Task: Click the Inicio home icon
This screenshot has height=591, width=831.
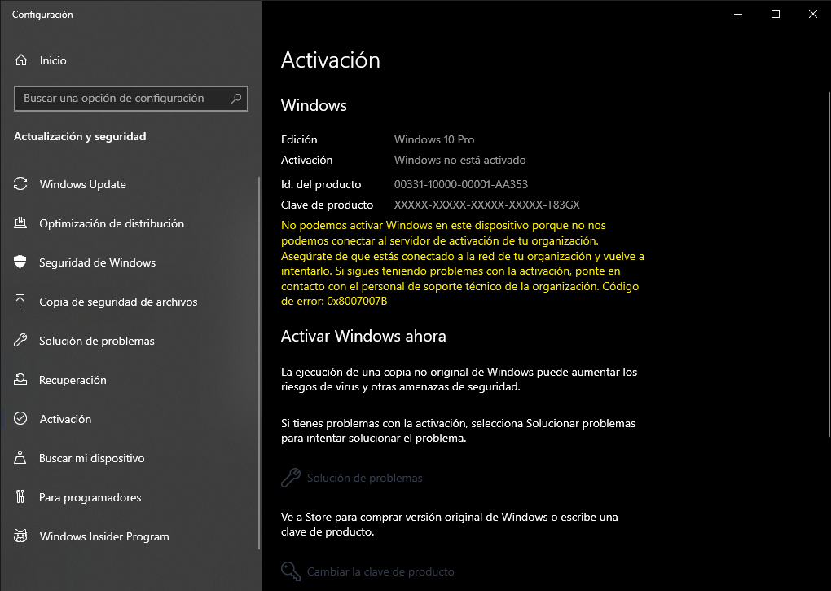Action: pos(20,60)
